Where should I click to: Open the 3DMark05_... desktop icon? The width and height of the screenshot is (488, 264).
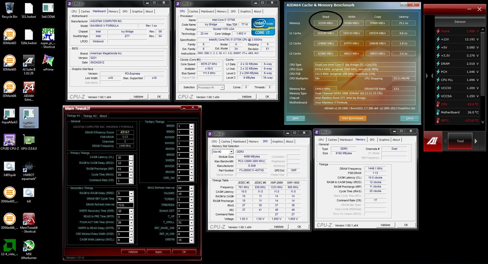point(9,195)
